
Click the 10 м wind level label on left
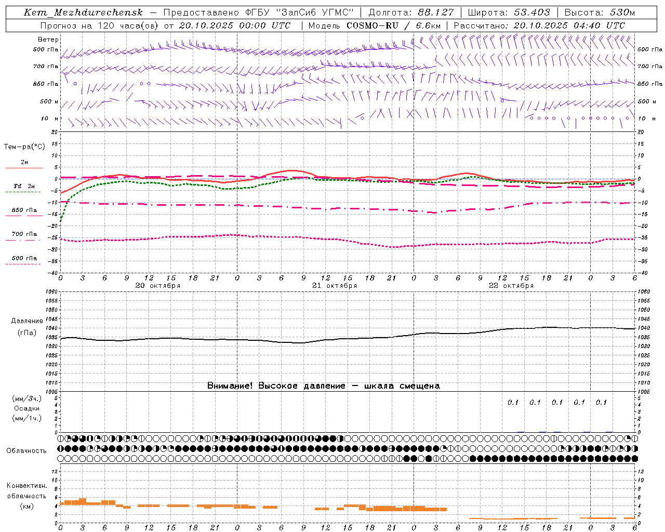click(50, 118)
